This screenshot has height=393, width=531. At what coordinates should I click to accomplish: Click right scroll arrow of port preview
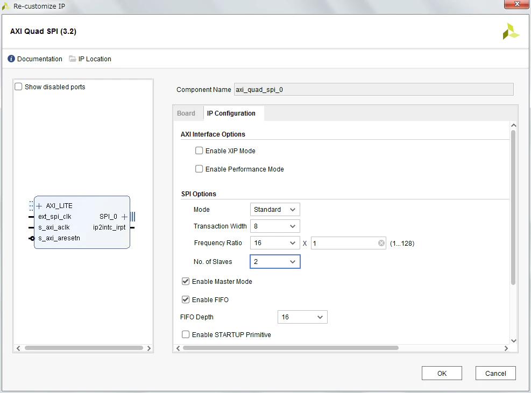148,348
